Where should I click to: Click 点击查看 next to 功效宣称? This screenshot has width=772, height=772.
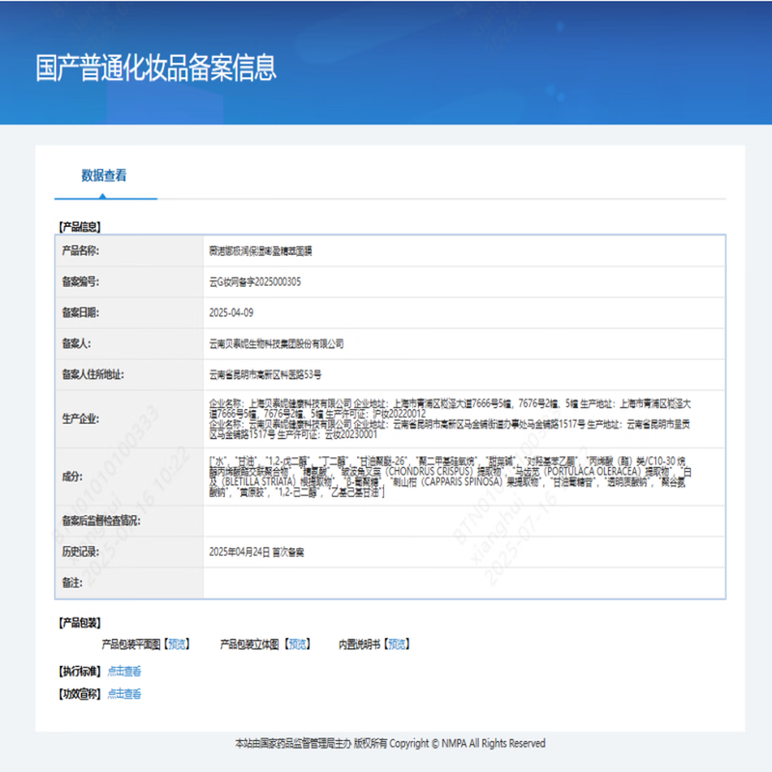point(124,694)
